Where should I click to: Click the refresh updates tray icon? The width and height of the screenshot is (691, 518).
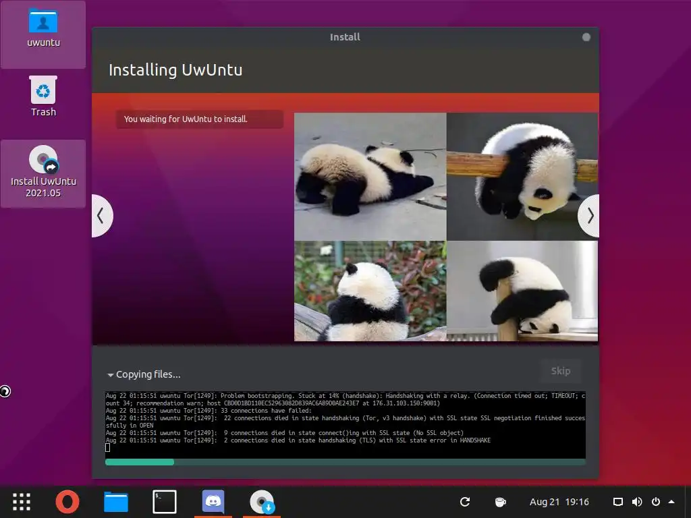tap(465, 502)
